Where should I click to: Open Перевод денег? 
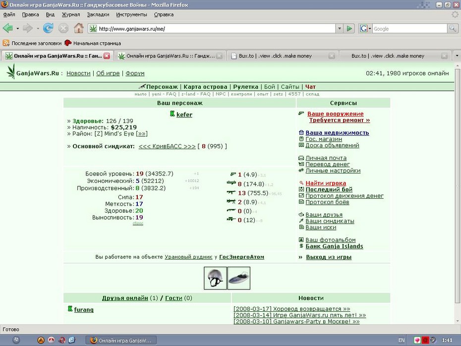[328, 164]
